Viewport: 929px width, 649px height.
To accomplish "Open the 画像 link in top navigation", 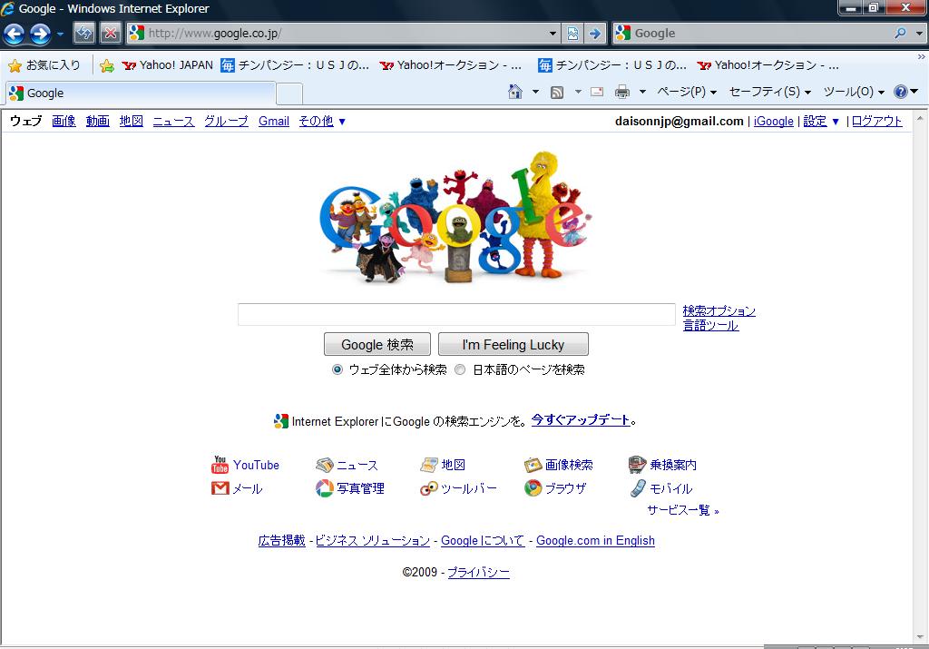I will click(64, 122).
